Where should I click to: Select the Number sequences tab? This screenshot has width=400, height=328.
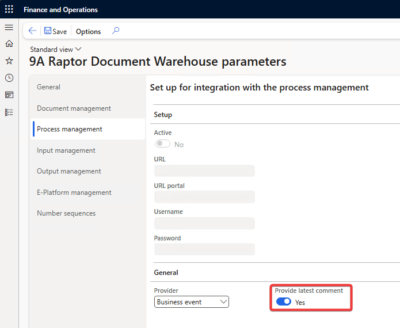pyautogui.click(x=66, y=213)
